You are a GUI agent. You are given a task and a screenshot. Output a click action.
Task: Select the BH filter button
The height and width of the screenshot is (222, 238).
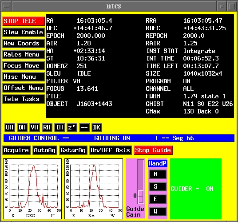[22, 127]
